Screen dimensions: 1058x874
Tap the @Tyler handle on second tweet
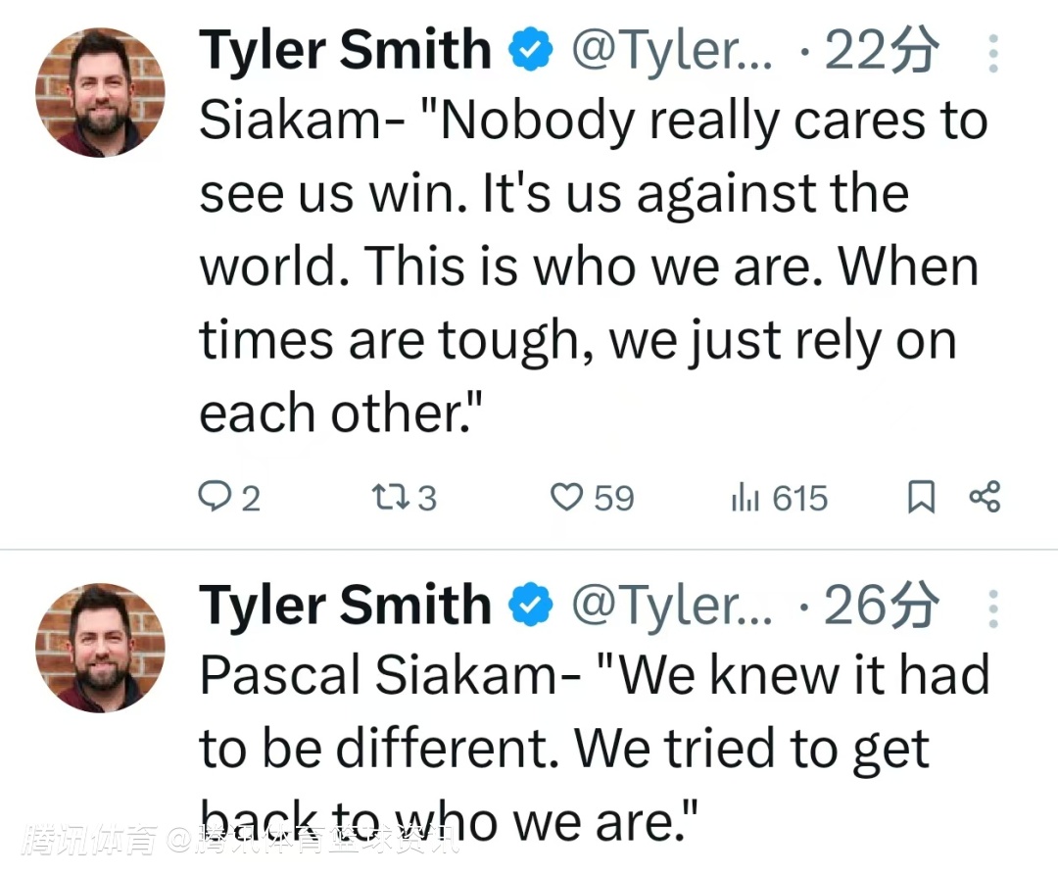(671, 606)
